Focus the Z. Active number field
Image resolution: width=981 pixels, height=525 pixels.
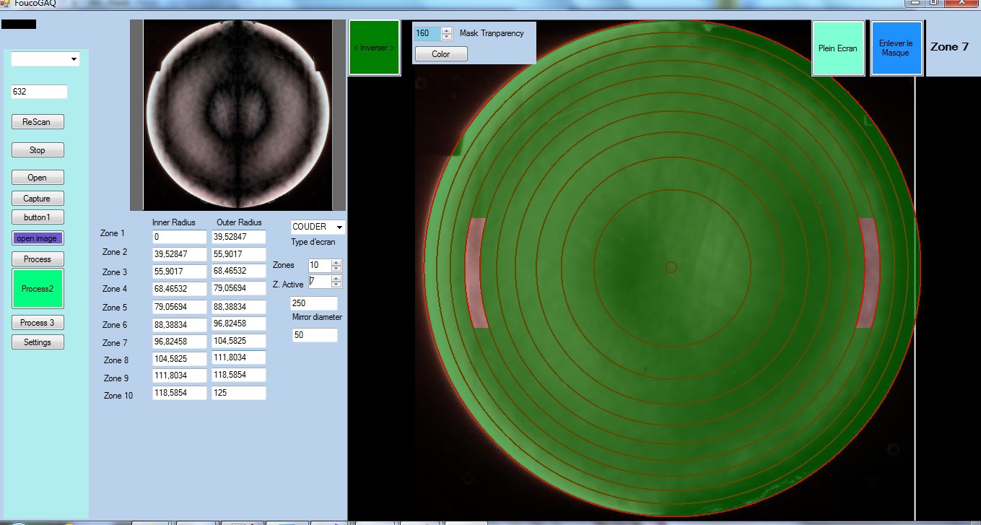pyautogui.click(x=320, y=282)
